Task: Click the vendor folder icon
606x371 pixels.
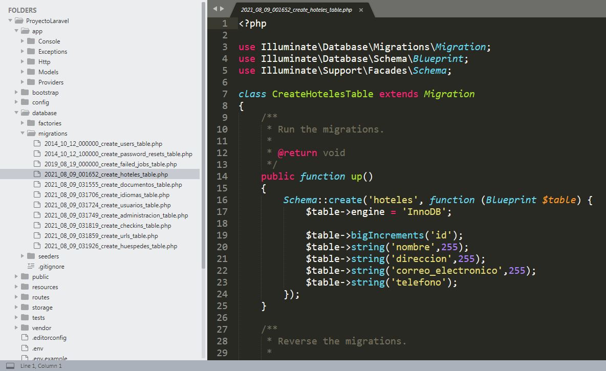Action: click(x=25, y=328)
